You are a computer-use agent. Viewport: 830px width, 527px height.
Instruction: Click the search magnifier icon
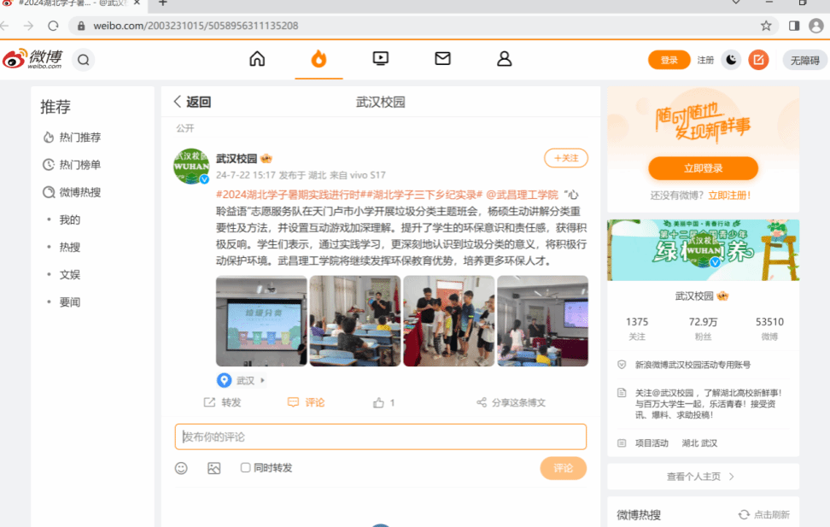84,60
